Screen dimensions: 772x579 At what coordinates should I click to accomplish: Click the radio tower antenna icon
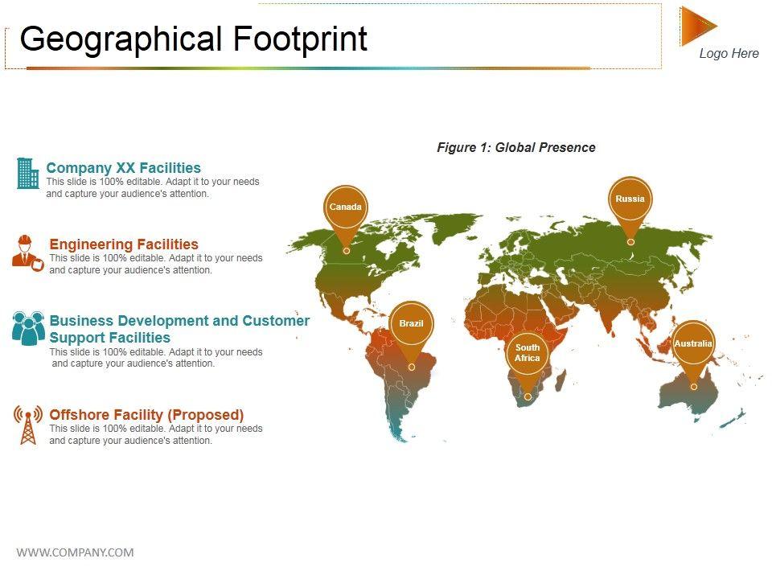(x=27, y=425)
